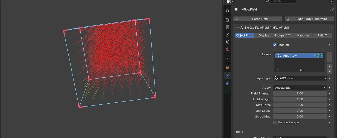Click the Force Field button
This screenshot has height=138, width=337.
[258, 19]
